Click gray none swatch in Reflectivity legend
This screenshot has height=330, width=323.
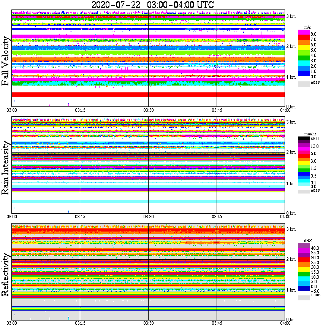[304, 298]
